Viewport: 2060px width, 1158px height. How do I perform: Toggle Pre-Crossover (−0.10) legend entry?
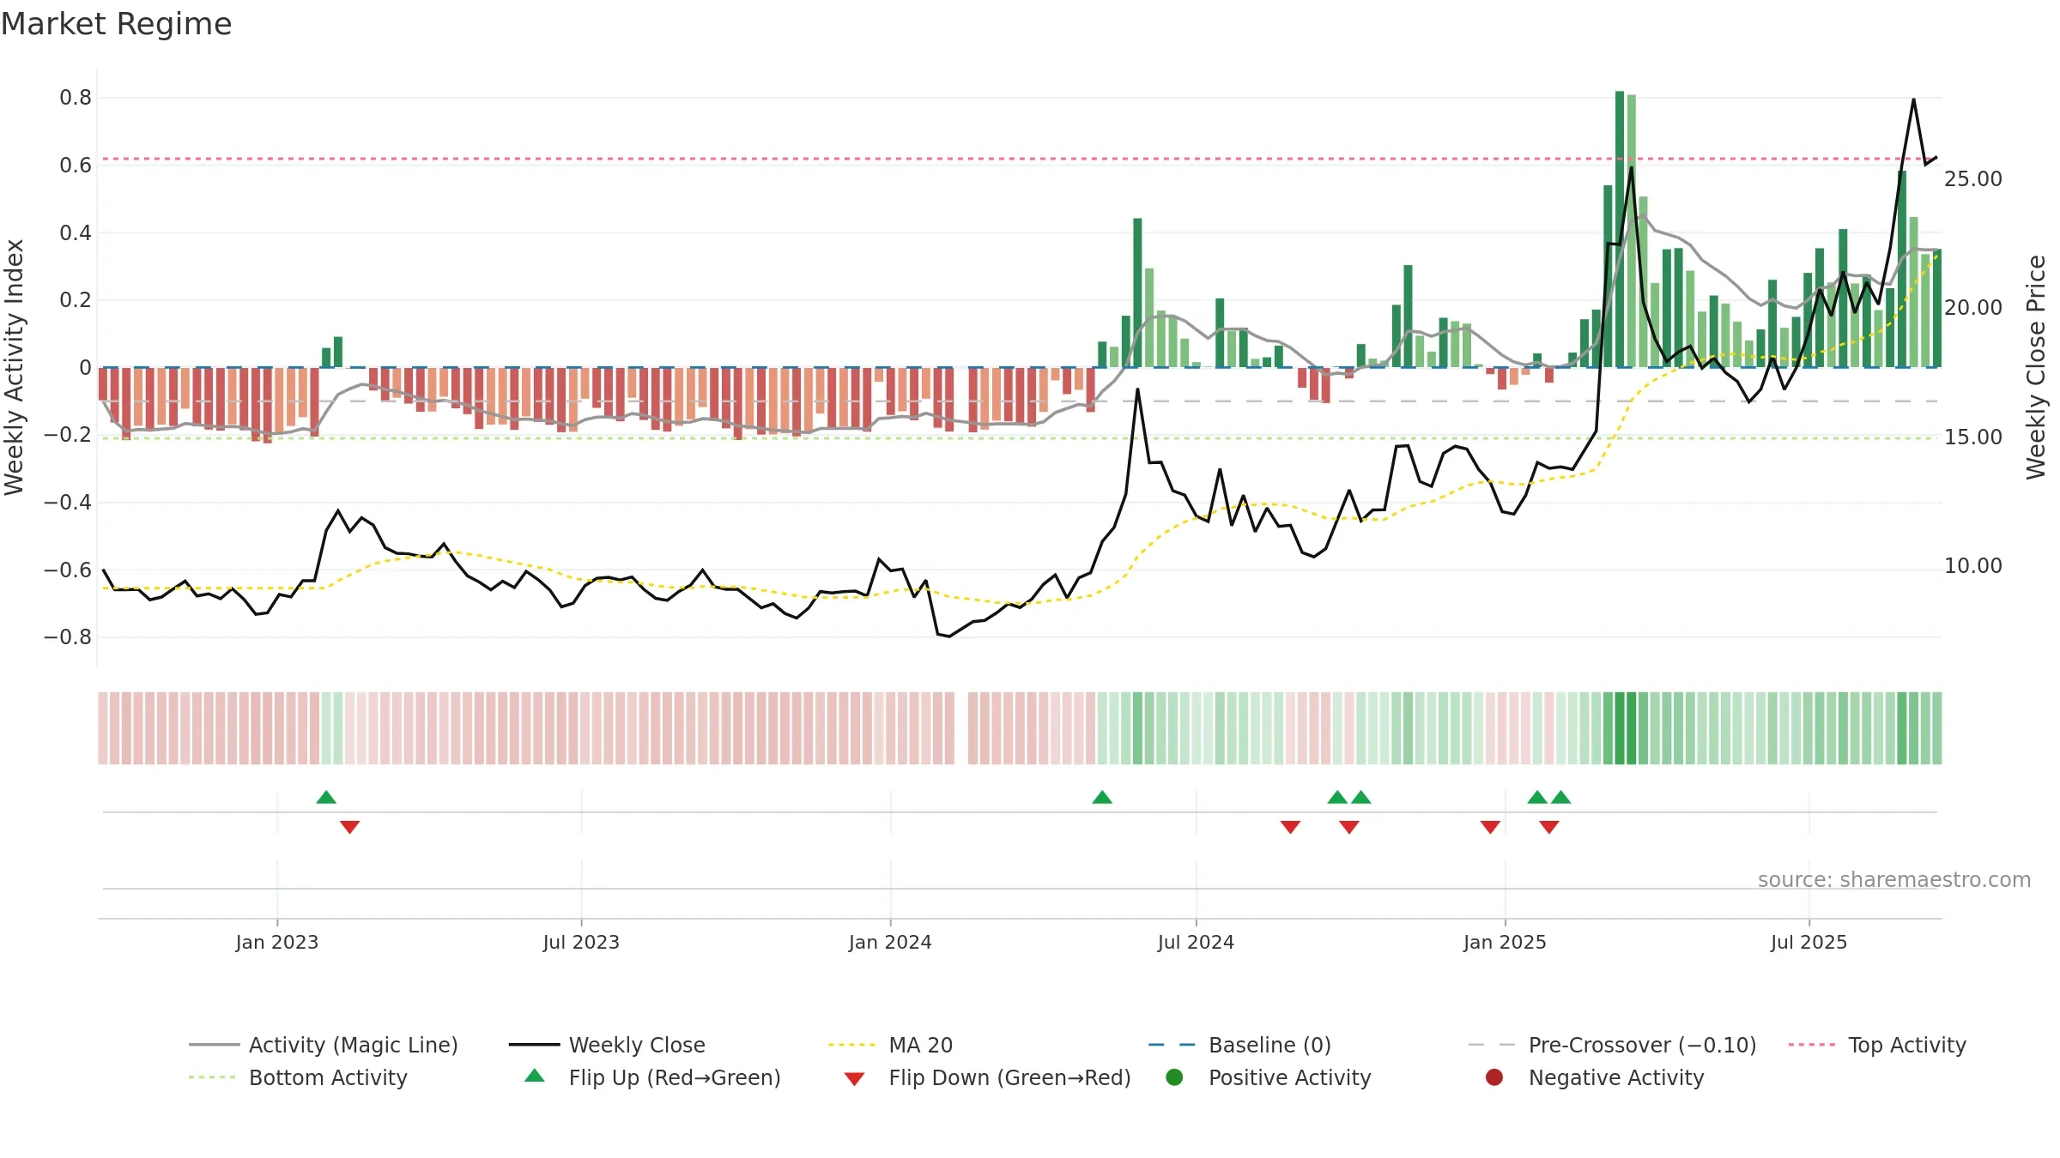(x=1612, y=1045)
